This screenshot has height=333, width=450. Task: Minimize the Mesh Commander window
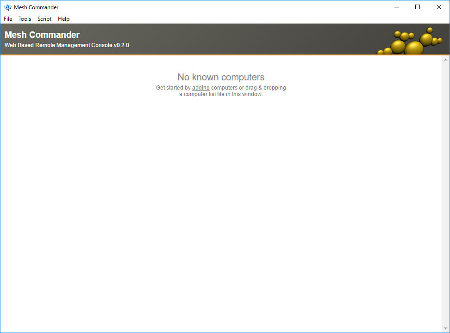(397, 7)
